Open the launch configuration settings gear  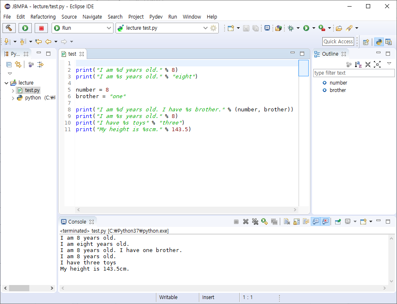(213, 28)
